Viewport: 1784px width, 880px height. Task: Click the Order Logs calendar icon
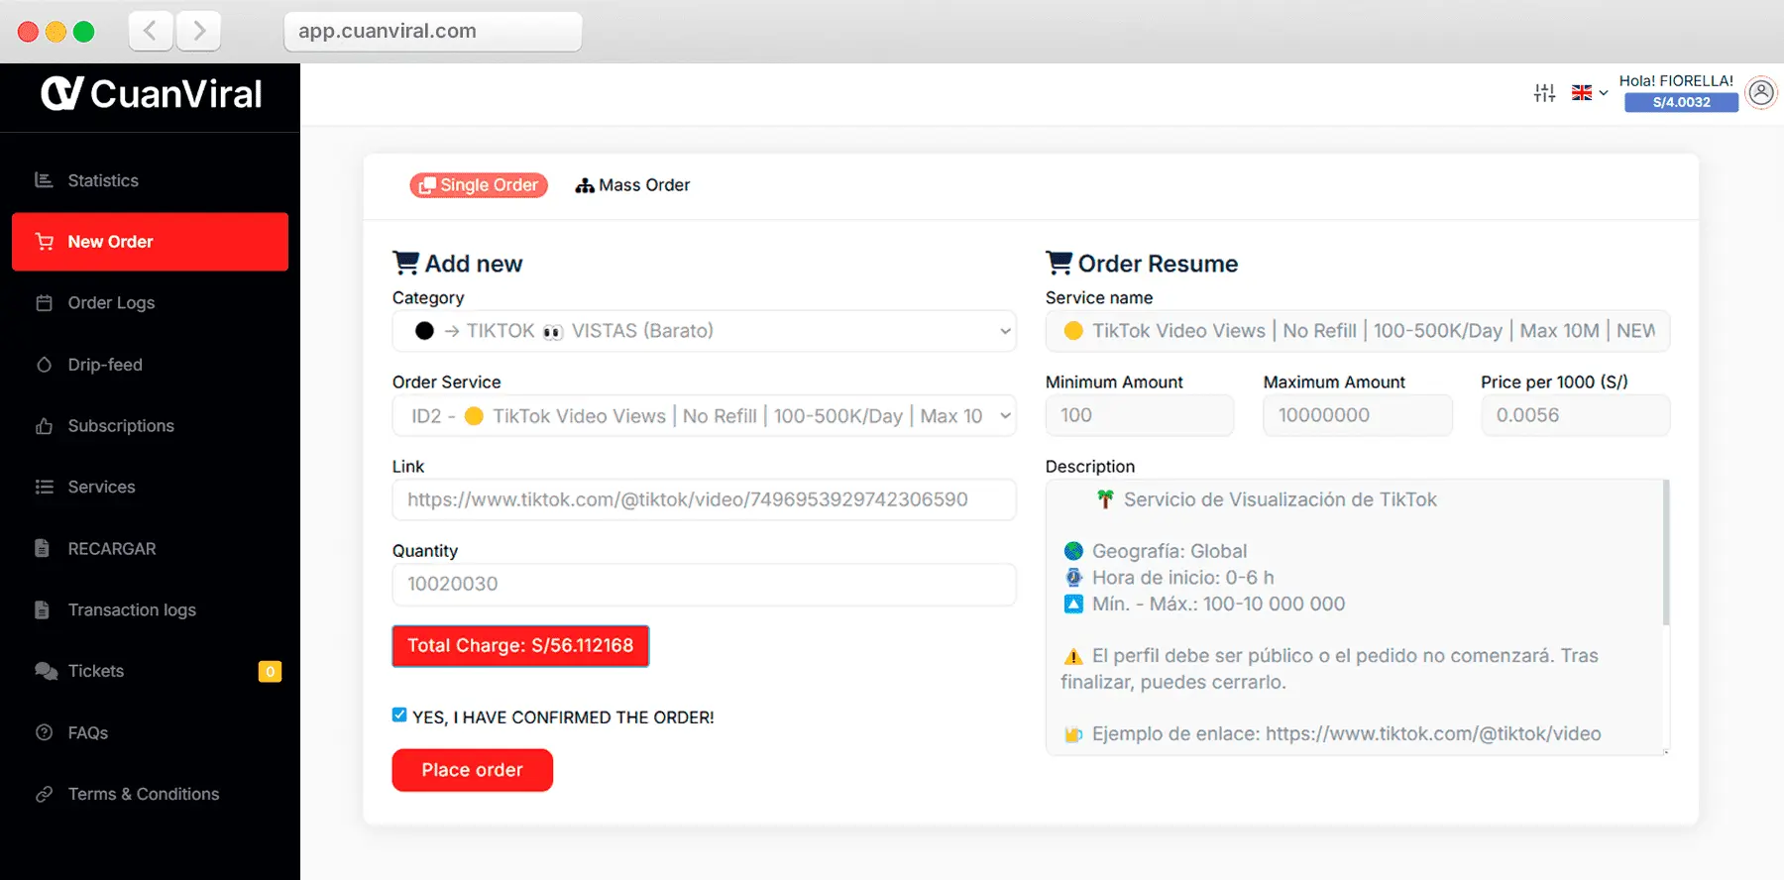pos(44,303)
